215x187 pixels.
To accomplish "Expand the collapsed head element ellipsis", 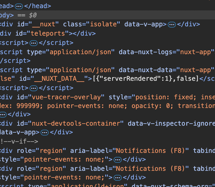I will click(x=19, y=6).
